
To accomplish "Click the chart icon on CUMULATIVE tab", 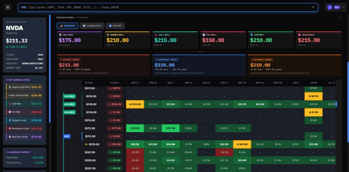I will 84,26.
